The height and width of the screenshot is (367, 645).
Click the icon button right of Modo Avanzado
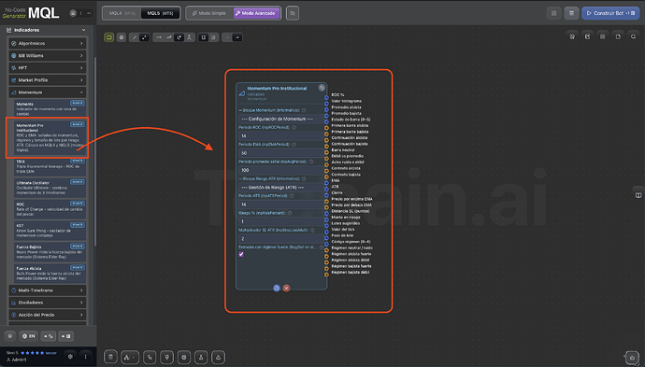pos(293,13)
